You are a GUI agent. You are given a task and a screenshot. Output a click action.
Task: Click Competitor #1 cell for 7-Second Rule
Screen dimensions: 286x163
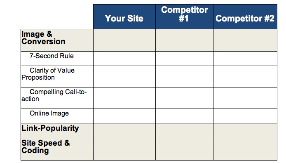coord(184,59)
